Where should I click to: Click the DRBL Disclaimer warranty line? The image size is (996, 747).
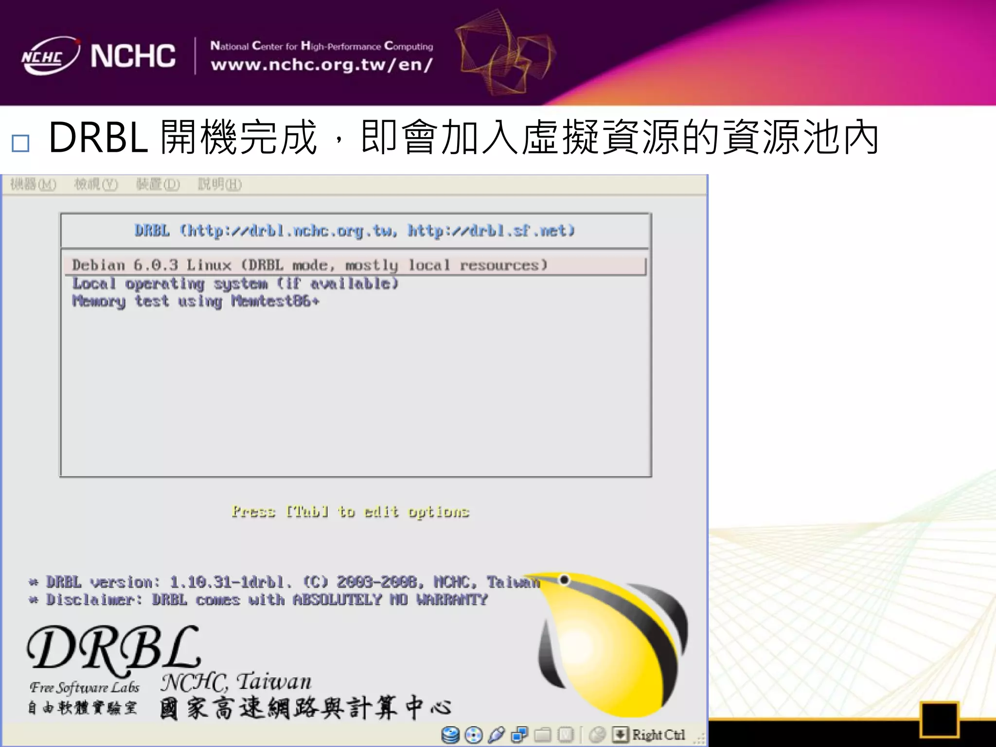click(x=258, y=600)
